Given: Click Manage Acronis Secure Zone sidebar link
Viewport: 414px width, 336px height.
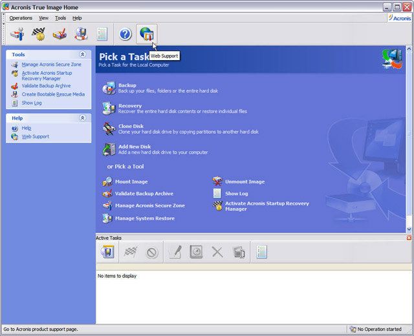Looking at the screenshot, I should point(52,65).
